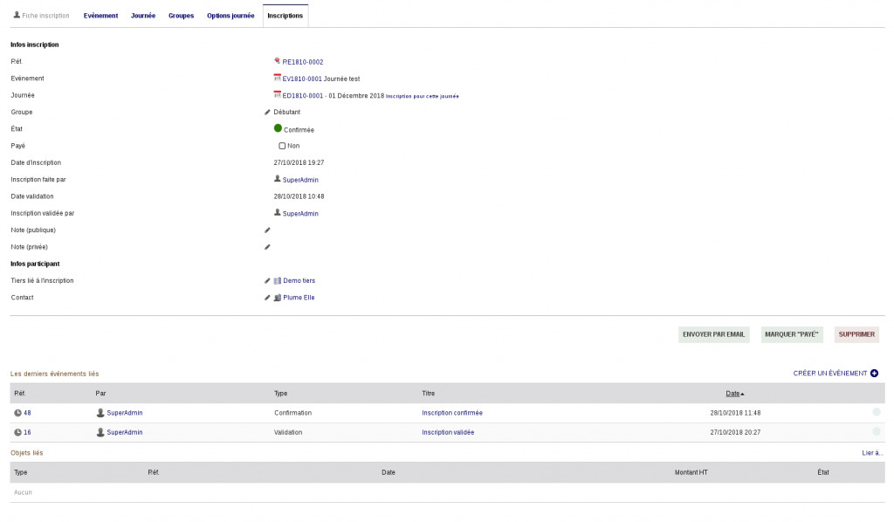Click the calendar icon before ED1810-0001
The height and width of the screenshot is (522, 894).
277,94
